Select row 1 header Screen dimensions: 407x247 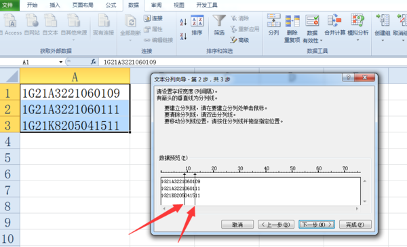pos(10,92)
